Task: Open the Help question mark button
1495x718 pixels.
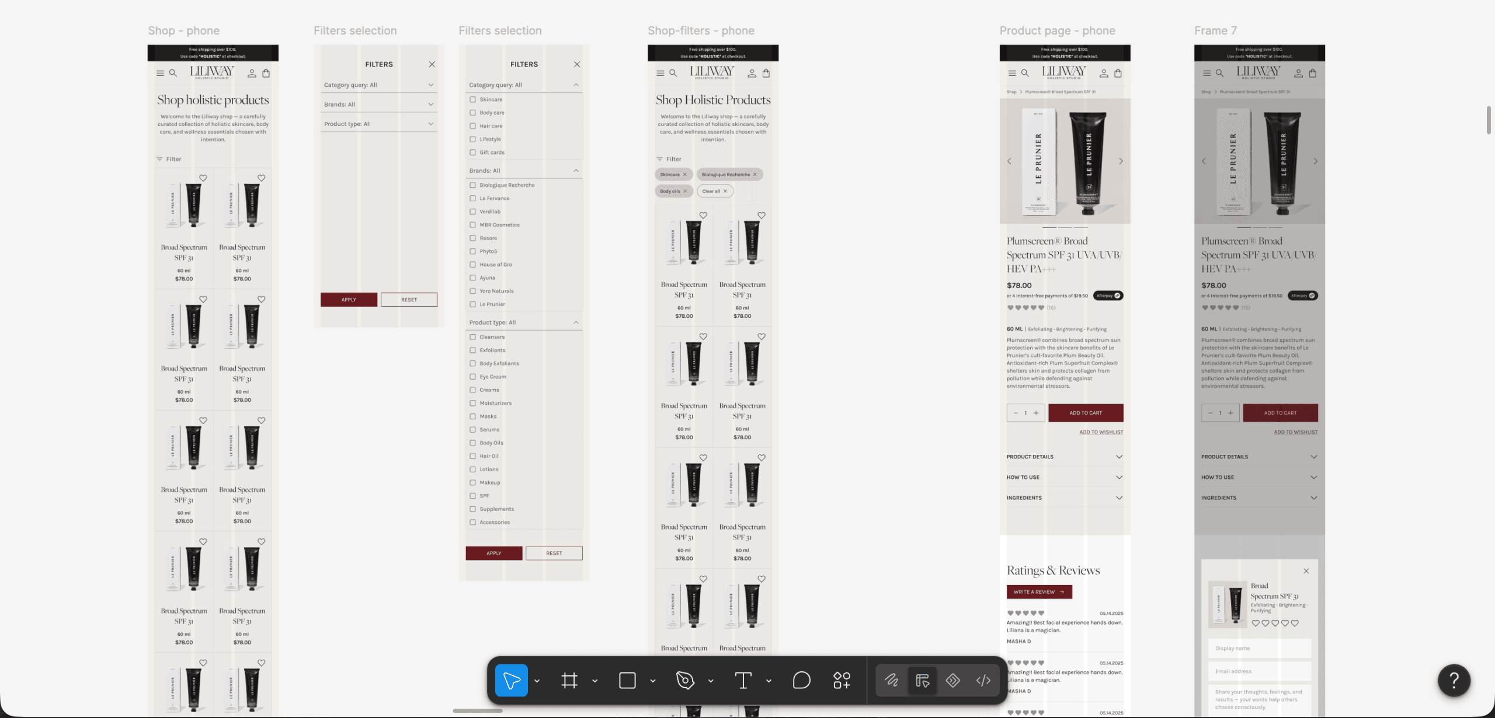Action: 1454,680
